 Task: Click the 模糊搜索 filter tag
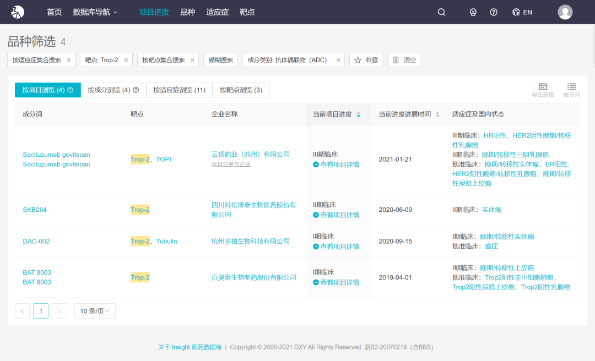[x=221, y=60]
